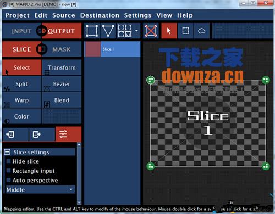
Task: Open the Destination menu
Action: coord(100,15)
